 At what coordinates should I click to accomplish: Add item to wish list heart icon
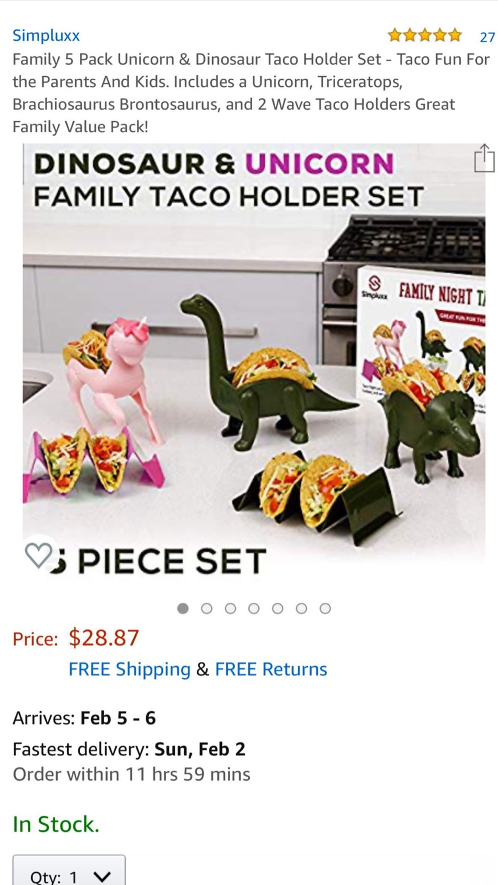[x=39, y=555]
